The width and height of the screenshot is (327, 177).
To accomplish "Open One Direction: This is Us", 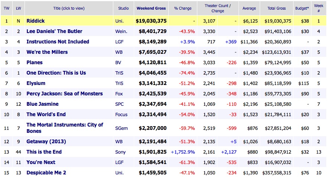I will 56,73.
